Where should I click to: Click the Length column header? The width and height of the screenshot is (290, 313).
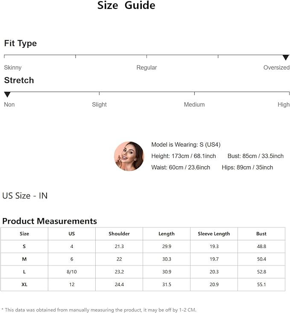coord(166,234)
